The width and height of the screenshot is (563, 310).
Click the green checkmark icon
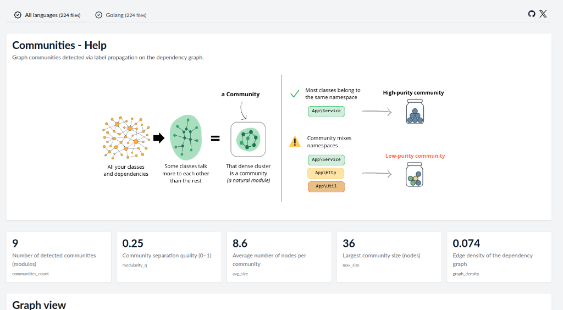tap(295, 93)
